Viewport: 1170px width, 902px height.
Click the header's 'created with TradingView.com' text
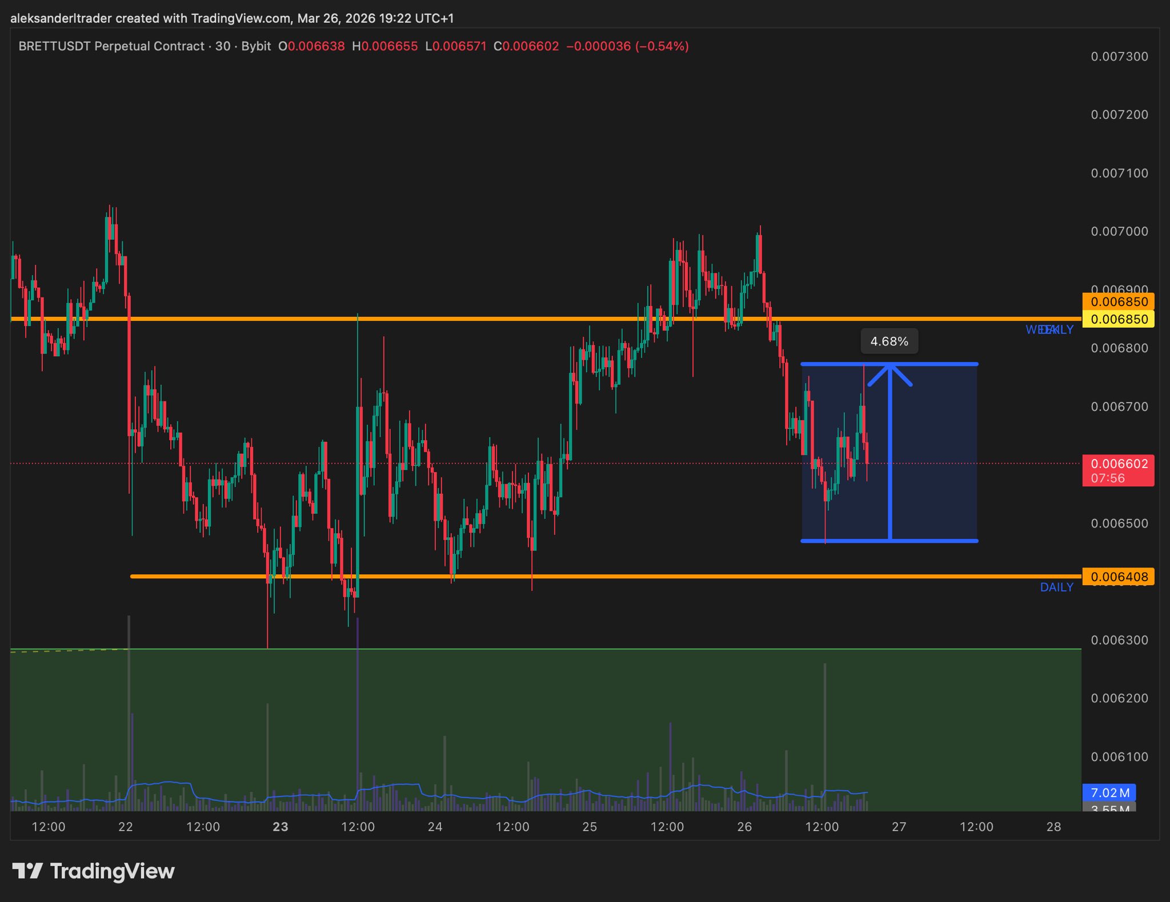203,18
